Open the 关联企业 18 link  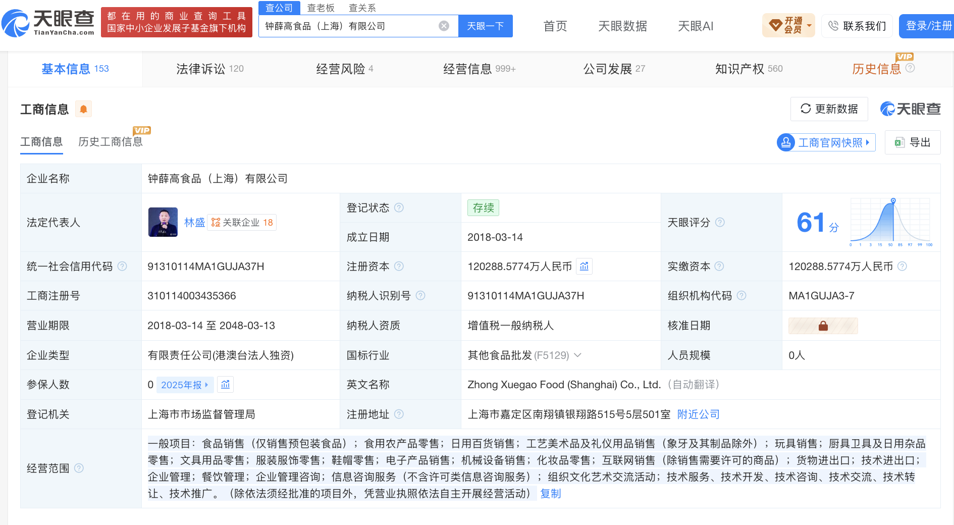coord(242,222)
